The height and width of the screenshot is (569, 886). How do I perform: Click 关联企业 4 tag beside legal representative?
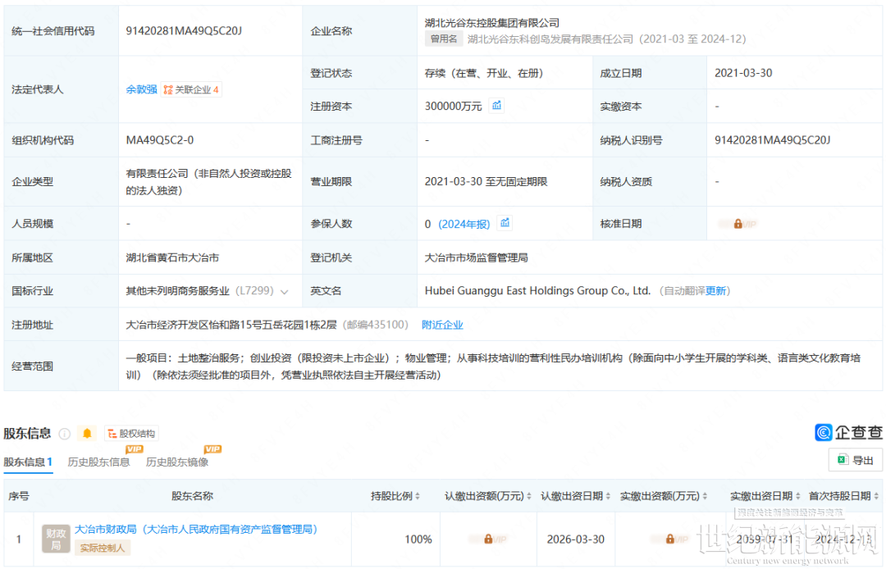(191, 89)
